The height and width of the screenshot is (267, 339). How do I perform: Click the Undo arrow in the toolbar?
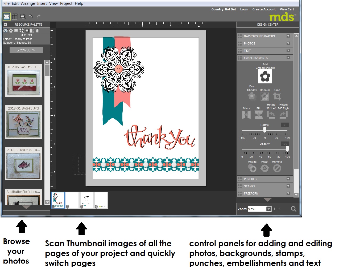point(31,17)
